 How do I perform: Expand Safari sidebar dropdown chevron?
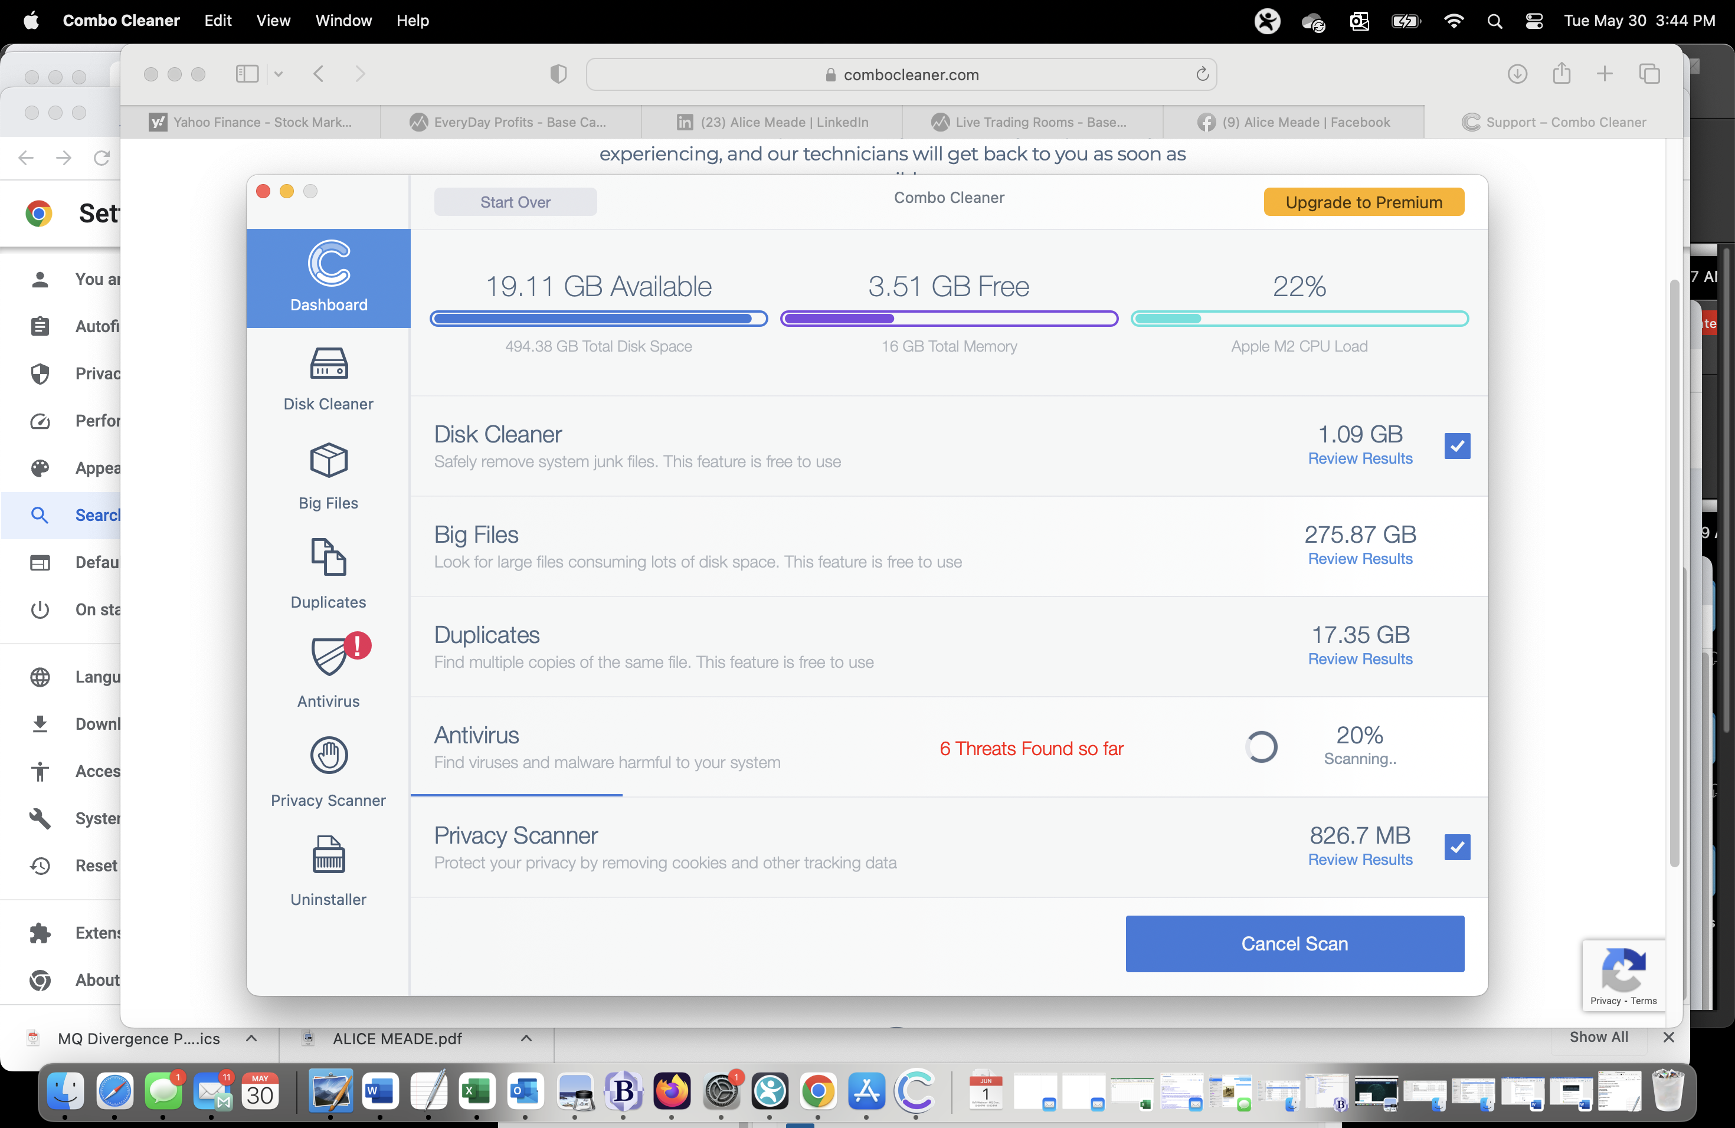279,74
